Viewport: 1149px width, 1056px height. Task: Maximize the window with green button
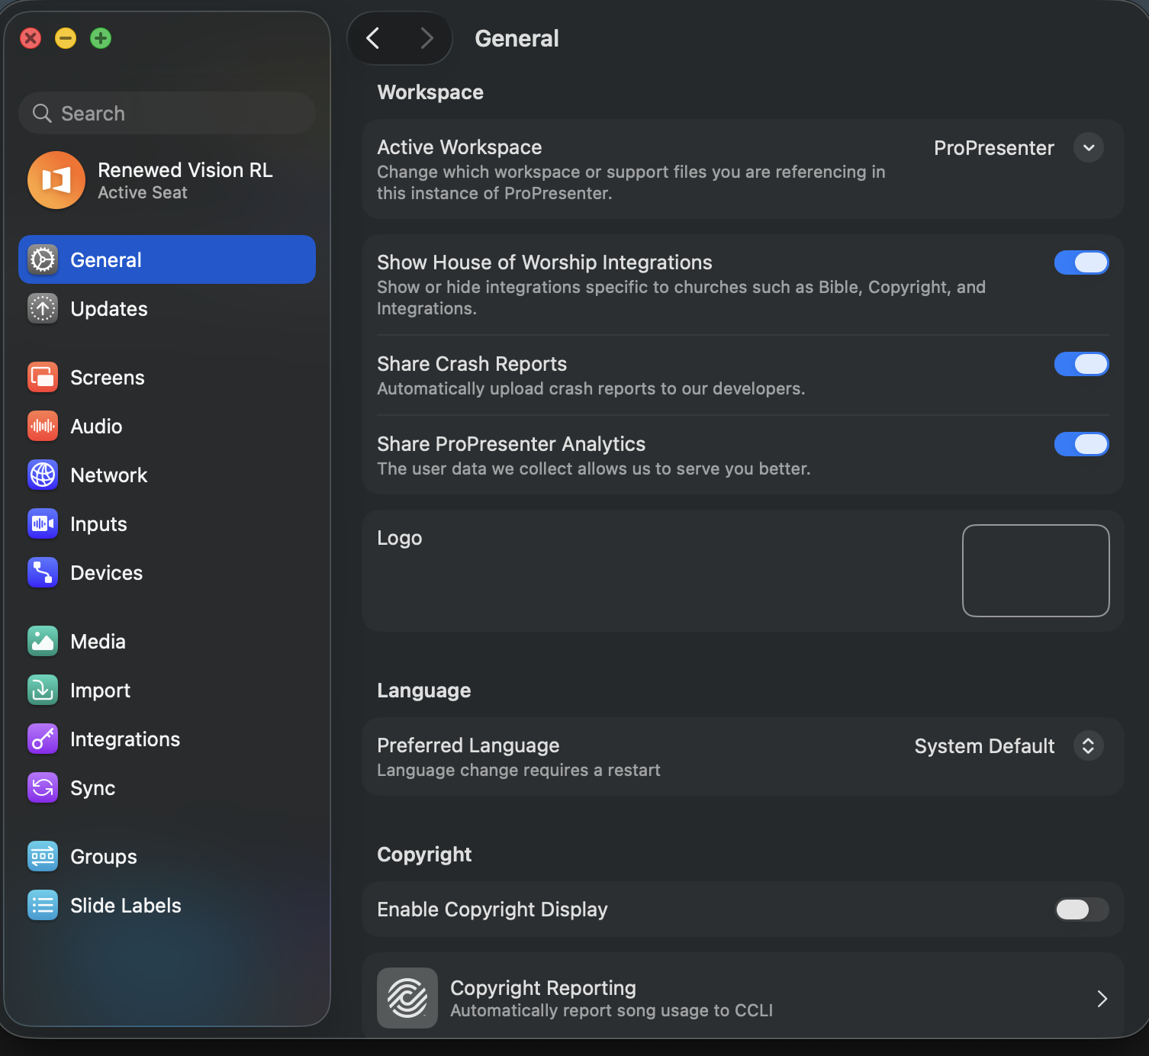(101, 38)
